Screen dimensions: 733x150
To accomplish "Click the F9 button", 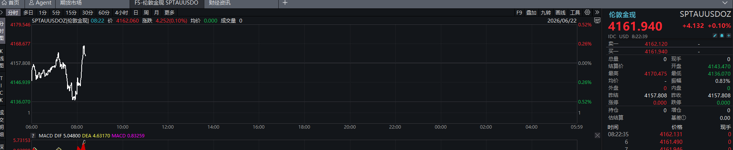I will coord(519,13).
